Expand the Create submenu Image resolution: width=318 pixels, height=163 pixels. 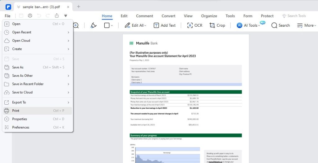pos(38,49)
